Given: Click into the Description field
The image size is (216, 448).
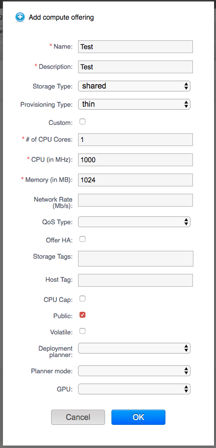Looking at the screenshot, I should 135,67.
